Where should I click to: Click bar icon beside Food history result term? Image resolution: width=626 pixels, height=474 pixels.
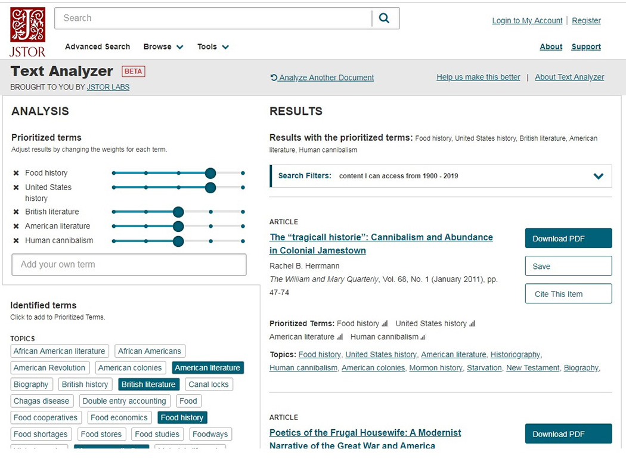pos(385,324)
